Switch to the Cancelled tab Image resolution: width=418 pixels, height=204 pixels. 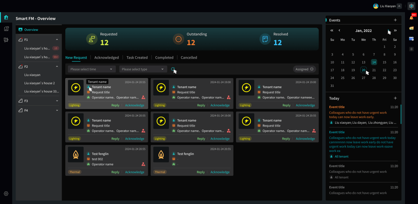click(x=189, y=57)
